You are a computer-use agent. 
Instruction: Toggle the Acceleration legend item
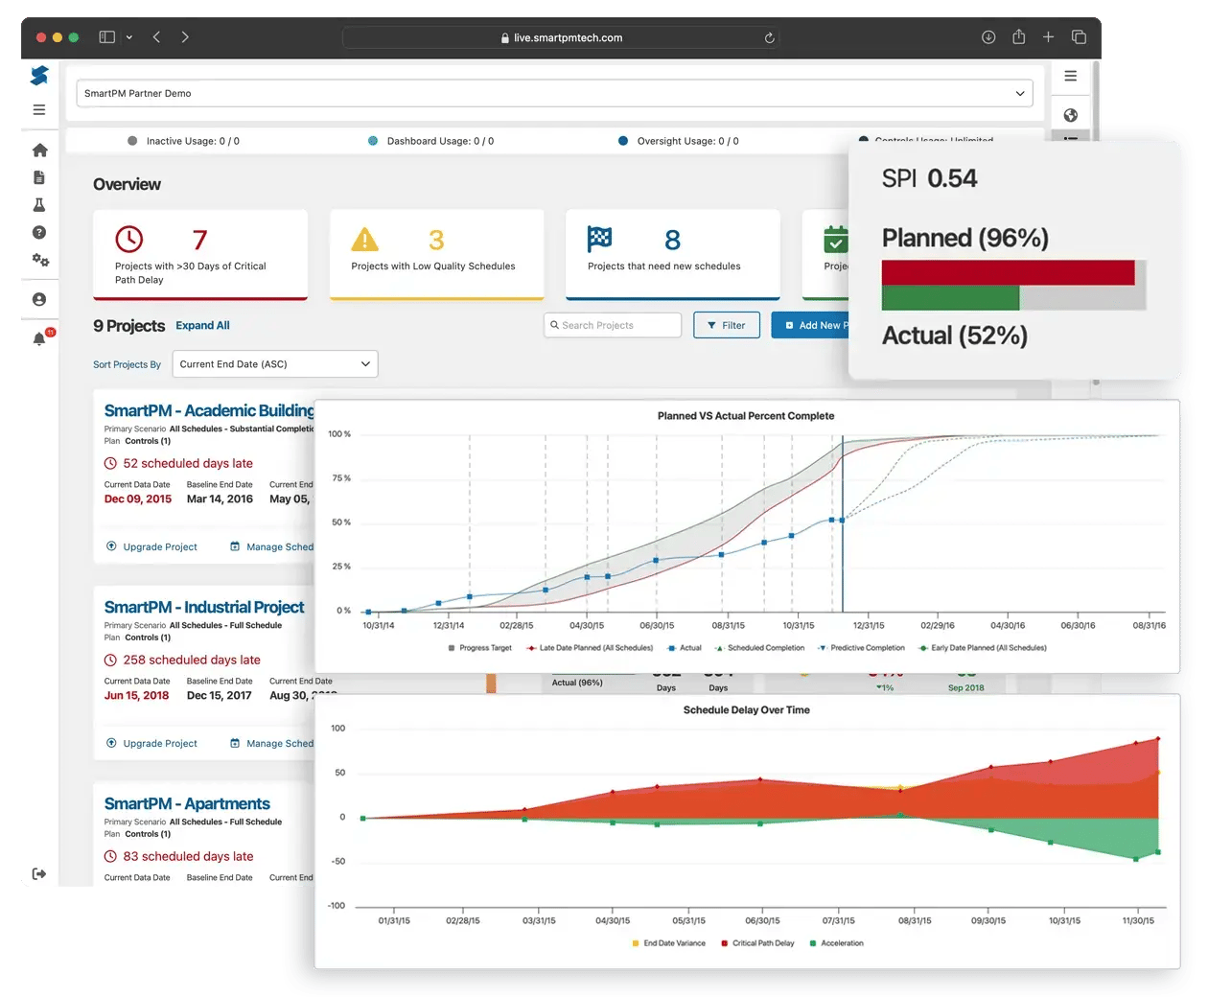click(837, 943)
